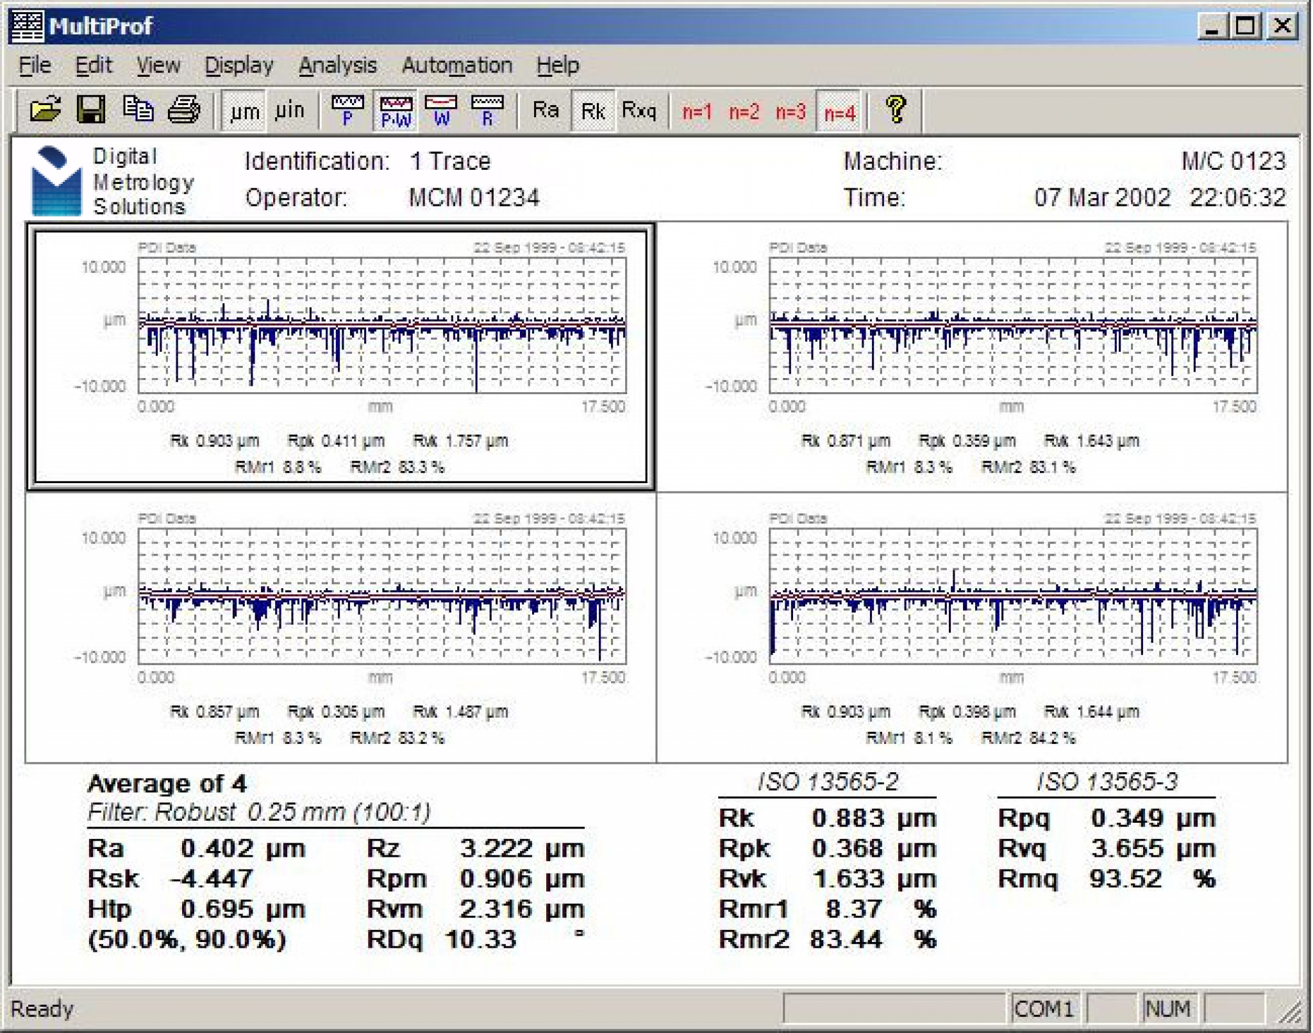1313x1033 pixels.
Task: Switch units to microinches (µin)
Action: click(x=289, y=111)
